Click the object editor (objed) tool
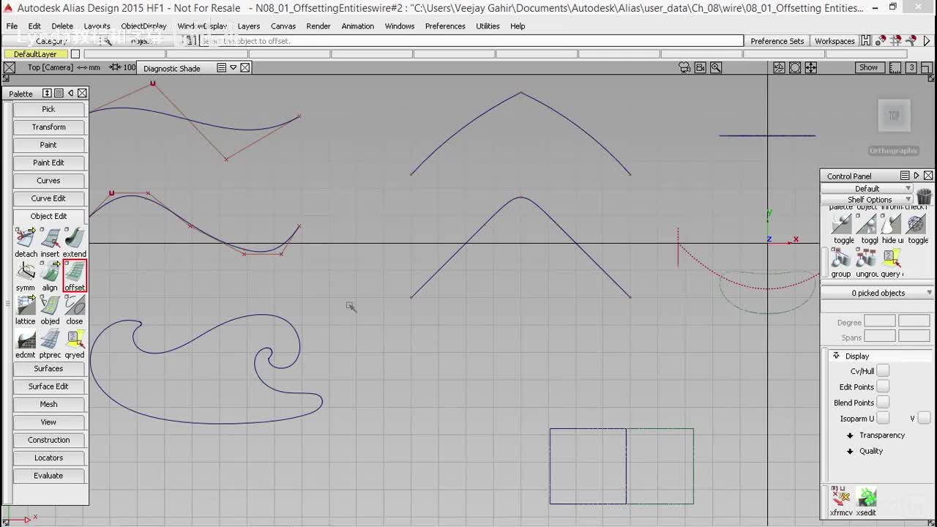The height and width of the screenshot is (527, 937). [x=50, y=305]
